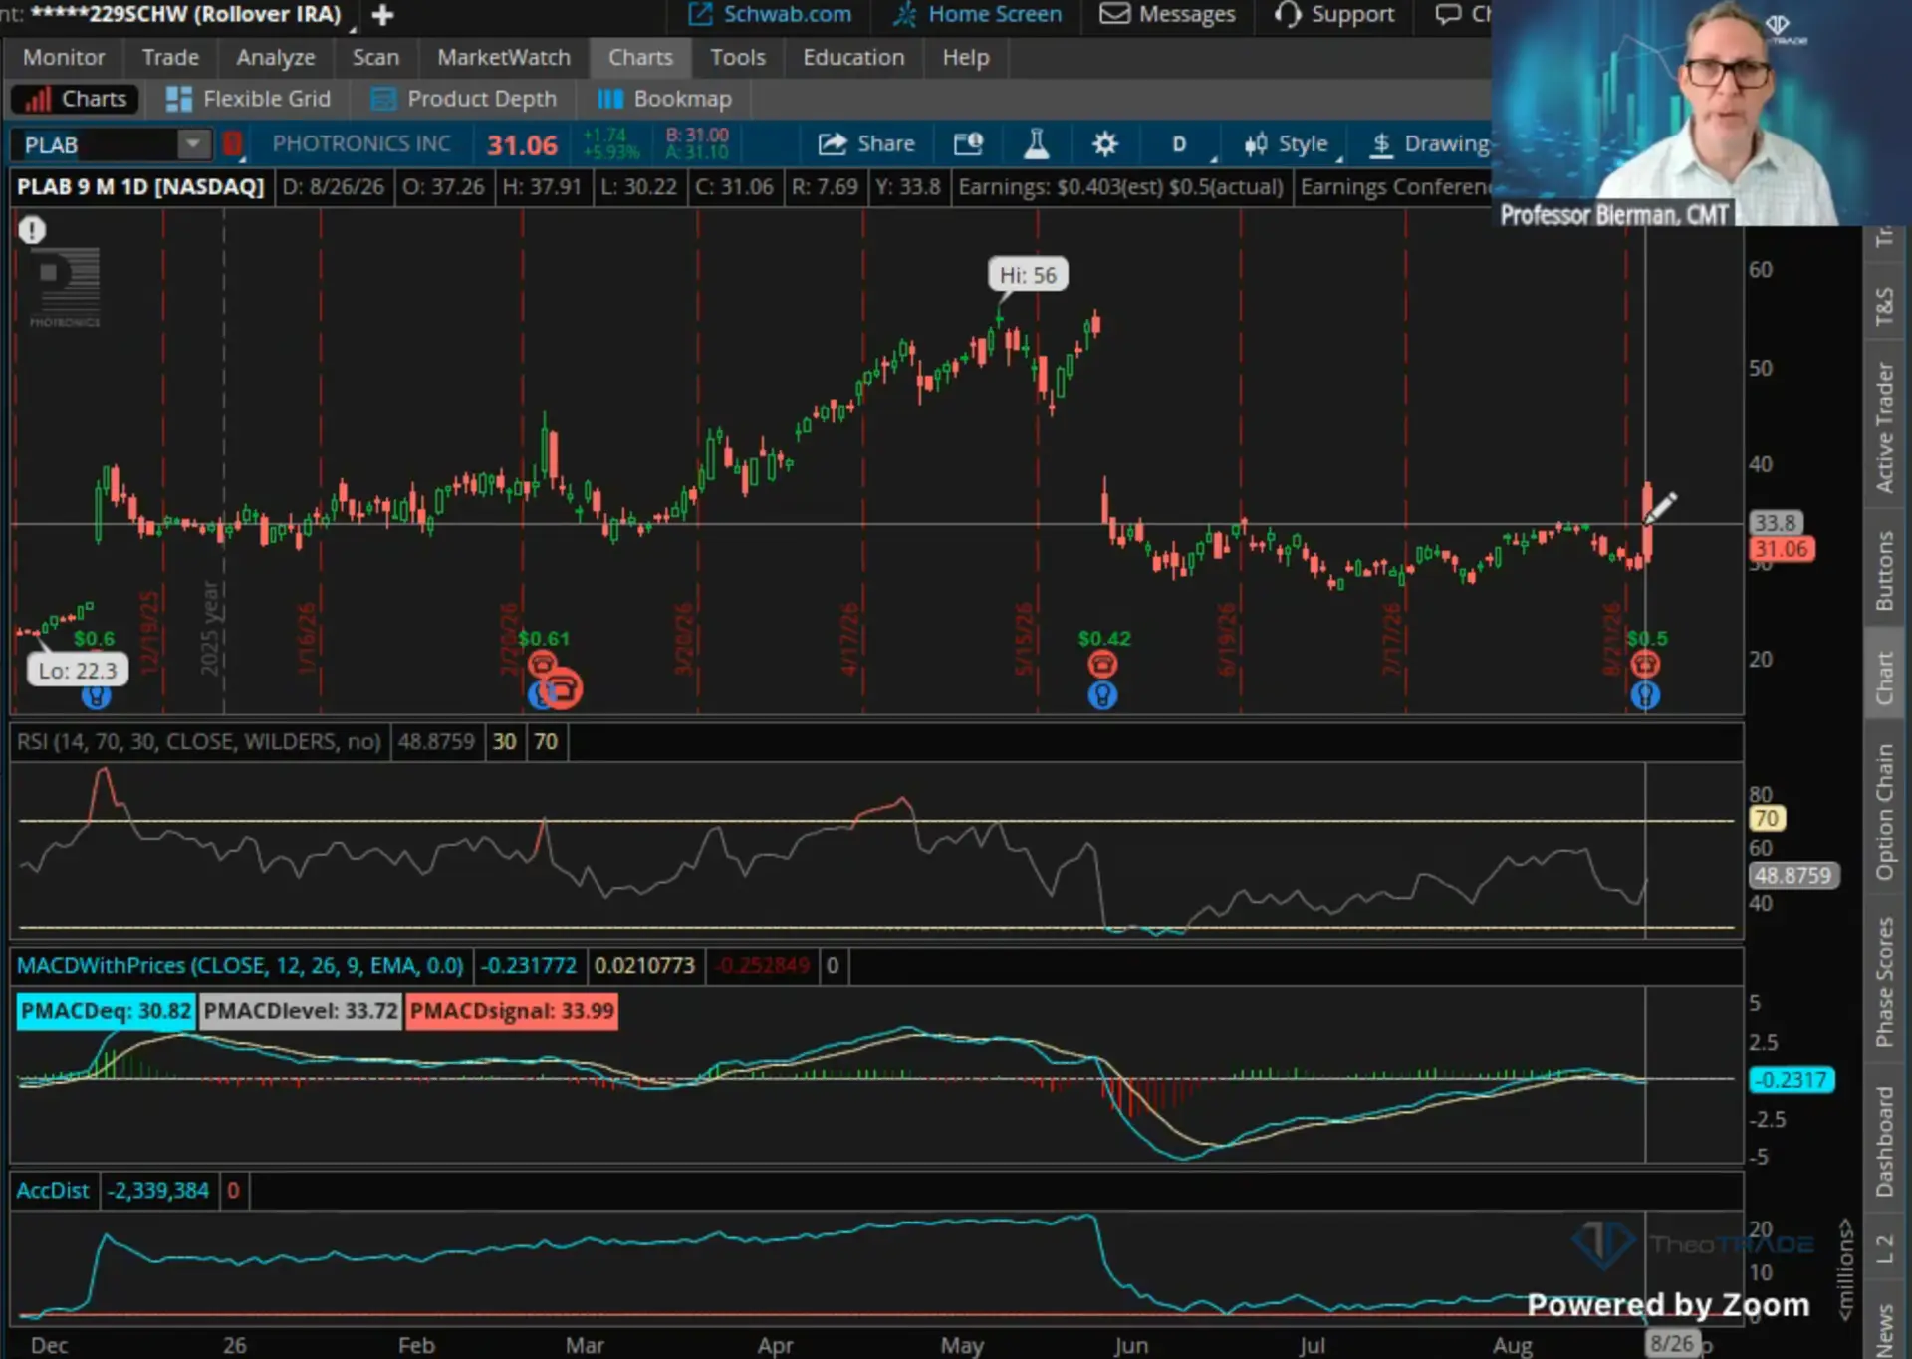Select the MarketWatch tab

(x=504, y=58)
